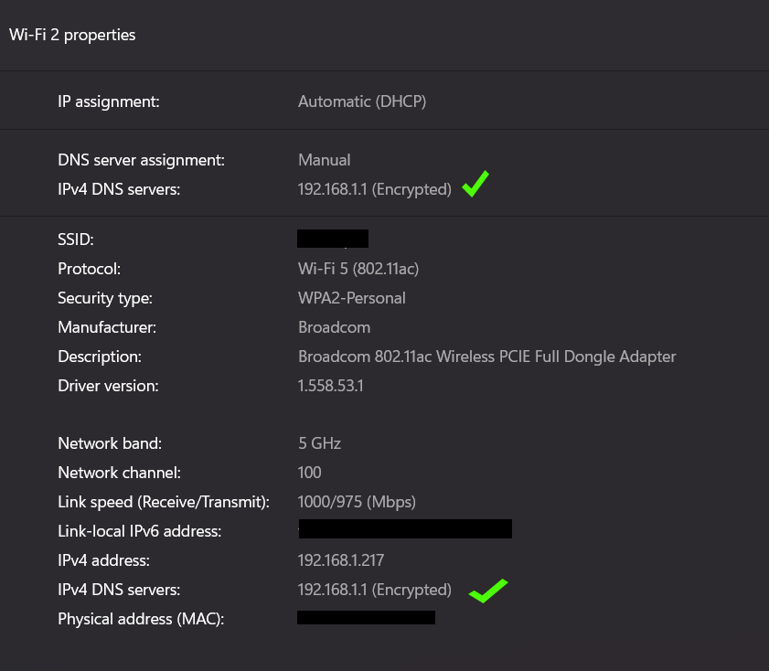Viewport: 769px width, 671px height.
Task: Click the Manual DNS server assignment value
Action: point(324,159)
